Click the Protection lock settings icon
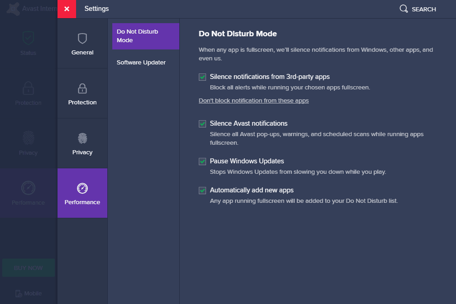 click(x=82, y=88)
